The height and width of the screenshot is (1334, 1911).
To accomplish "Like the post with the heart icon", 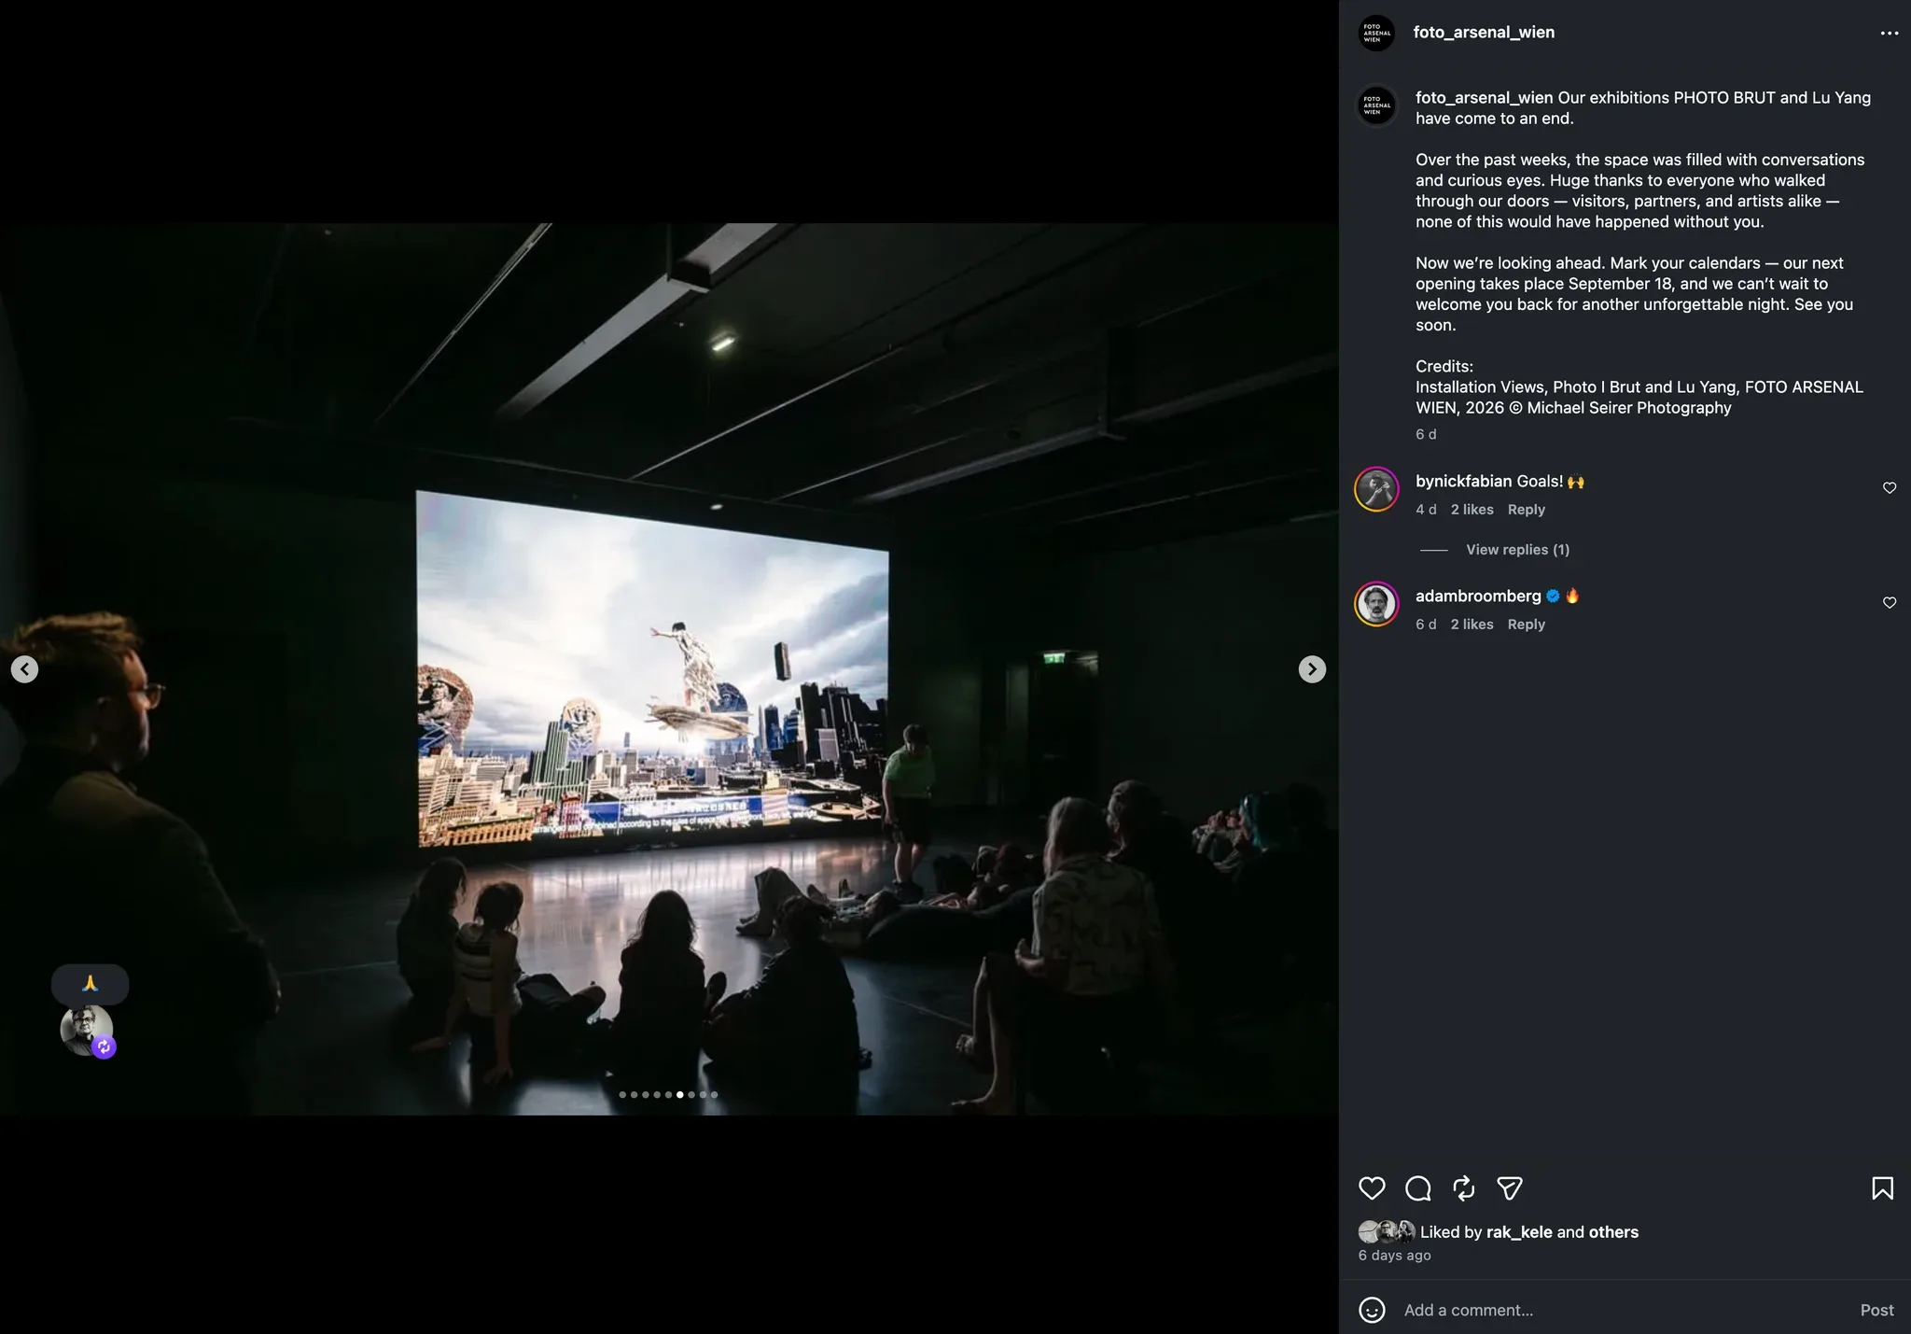I will pyautogui.click(x=1372, y=1188).
